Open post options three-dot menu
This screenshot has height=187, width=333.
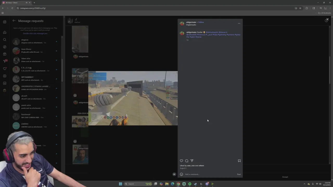[x=239, y=23]
